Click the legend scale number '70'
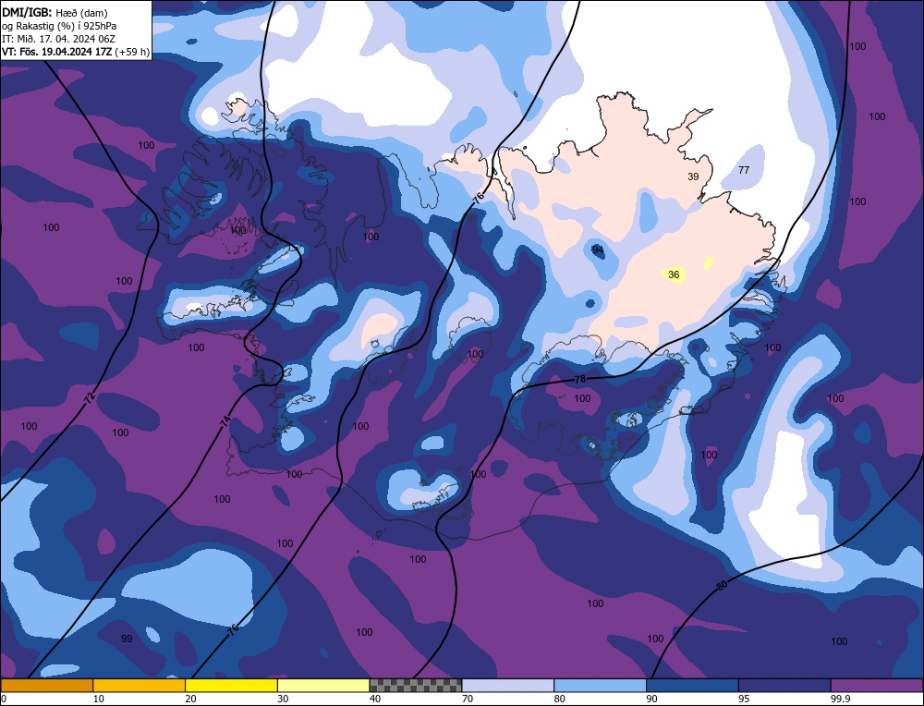The image size is (924, 706). click(x=468, y=699)
